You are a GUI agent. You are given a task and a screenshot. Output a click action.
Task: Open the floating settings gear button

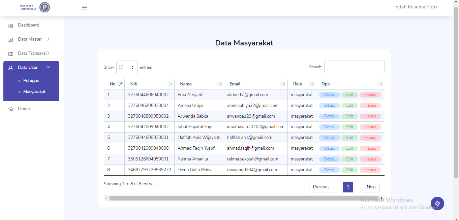point(437,204)
